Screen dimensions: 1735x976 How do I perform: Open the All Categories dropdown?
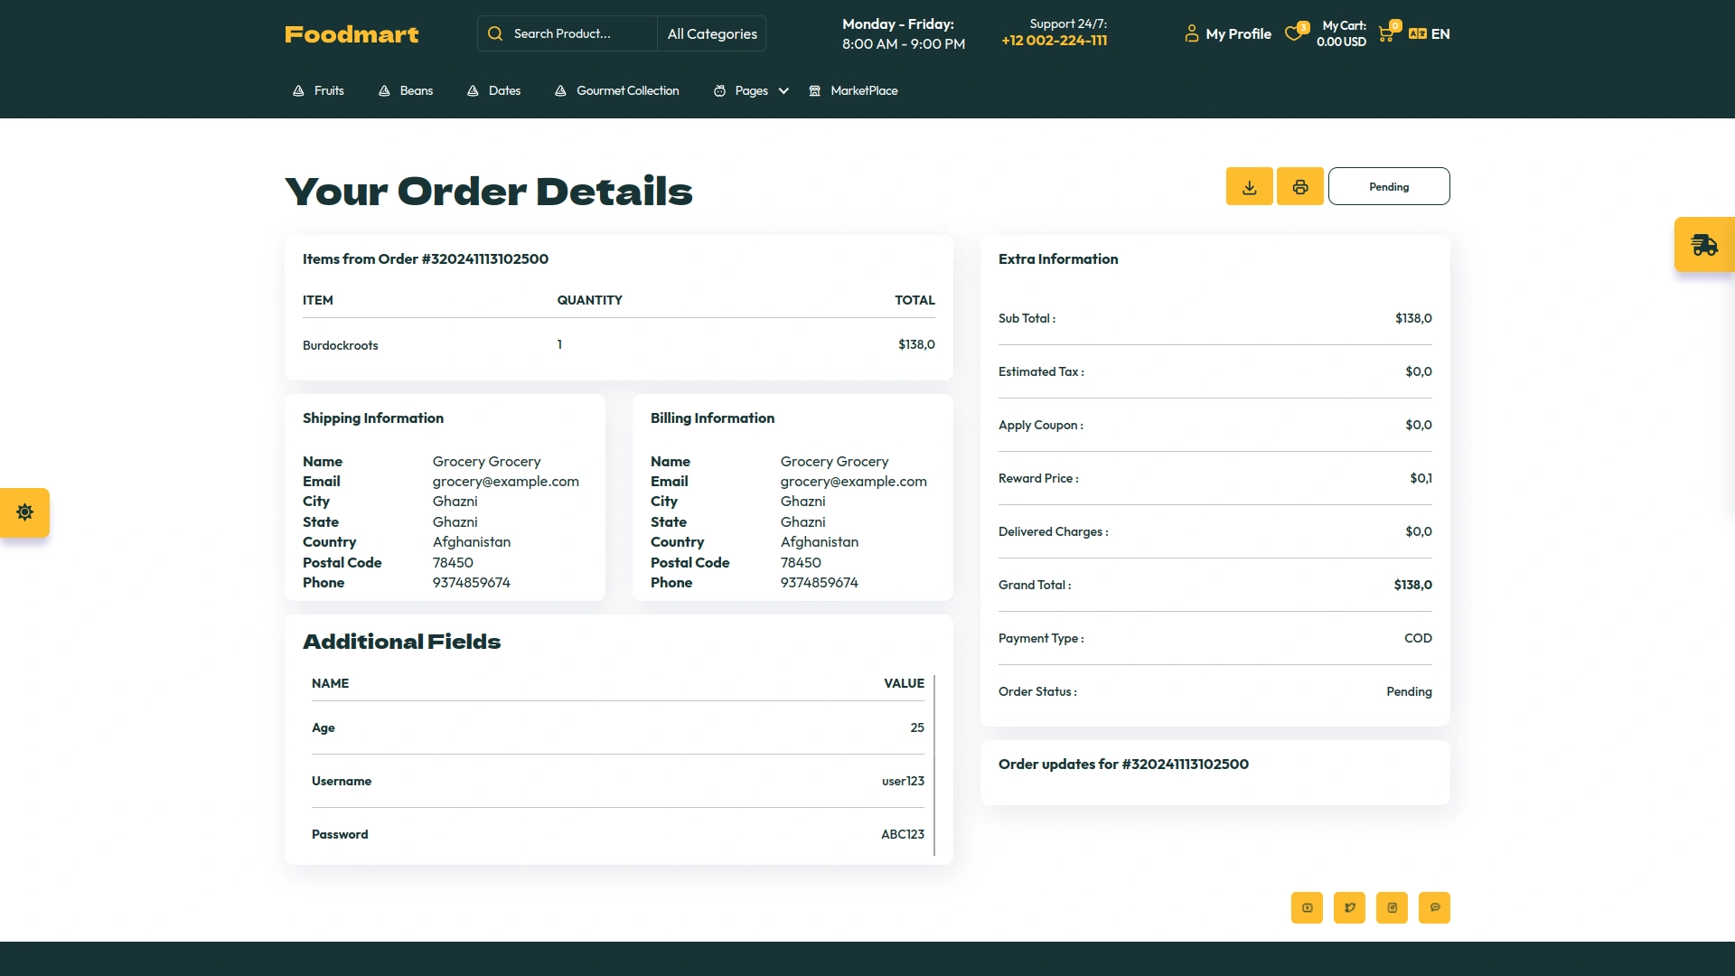tap(711, 33)
